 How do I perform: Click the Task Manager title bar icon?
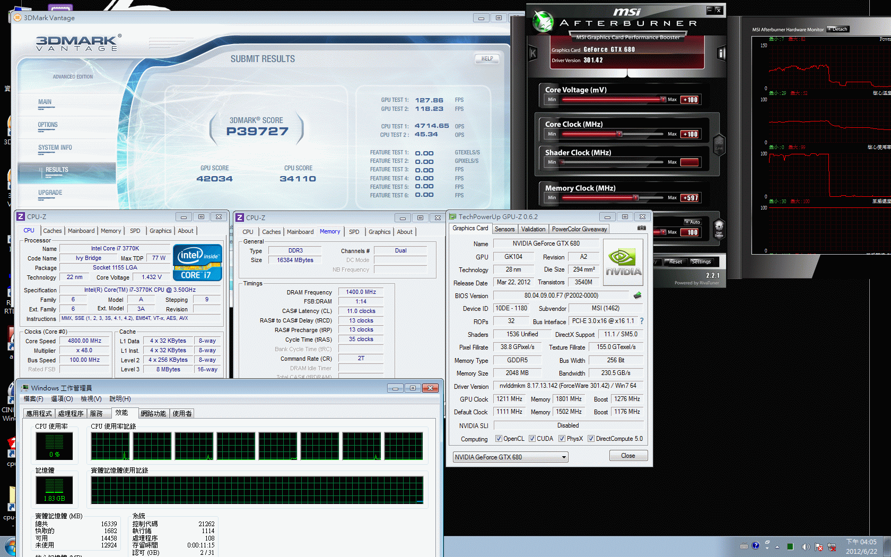pyautogui.click(x=25, y=388)
